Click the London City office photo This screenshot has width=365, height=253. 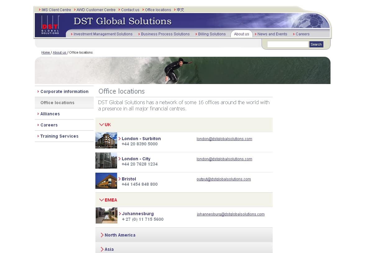coord(106,161)
